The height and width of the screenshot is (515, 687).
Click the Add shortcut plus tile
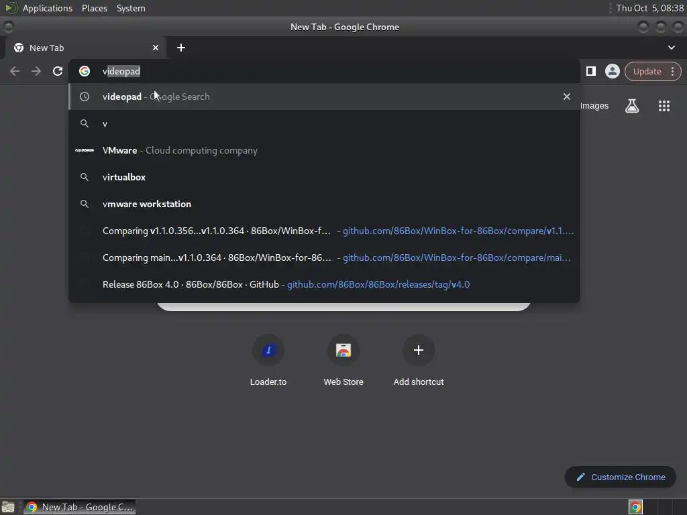click(x=419, y=350)
